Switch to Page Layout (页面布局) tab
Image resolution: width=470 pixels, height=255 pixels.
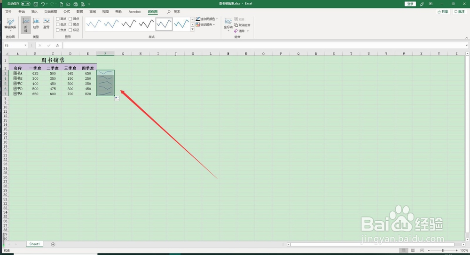tap(51, 12)
